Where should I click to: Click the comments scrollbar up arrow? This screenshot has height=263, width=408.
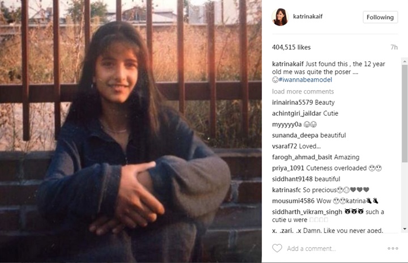click(x=405, y=62)
